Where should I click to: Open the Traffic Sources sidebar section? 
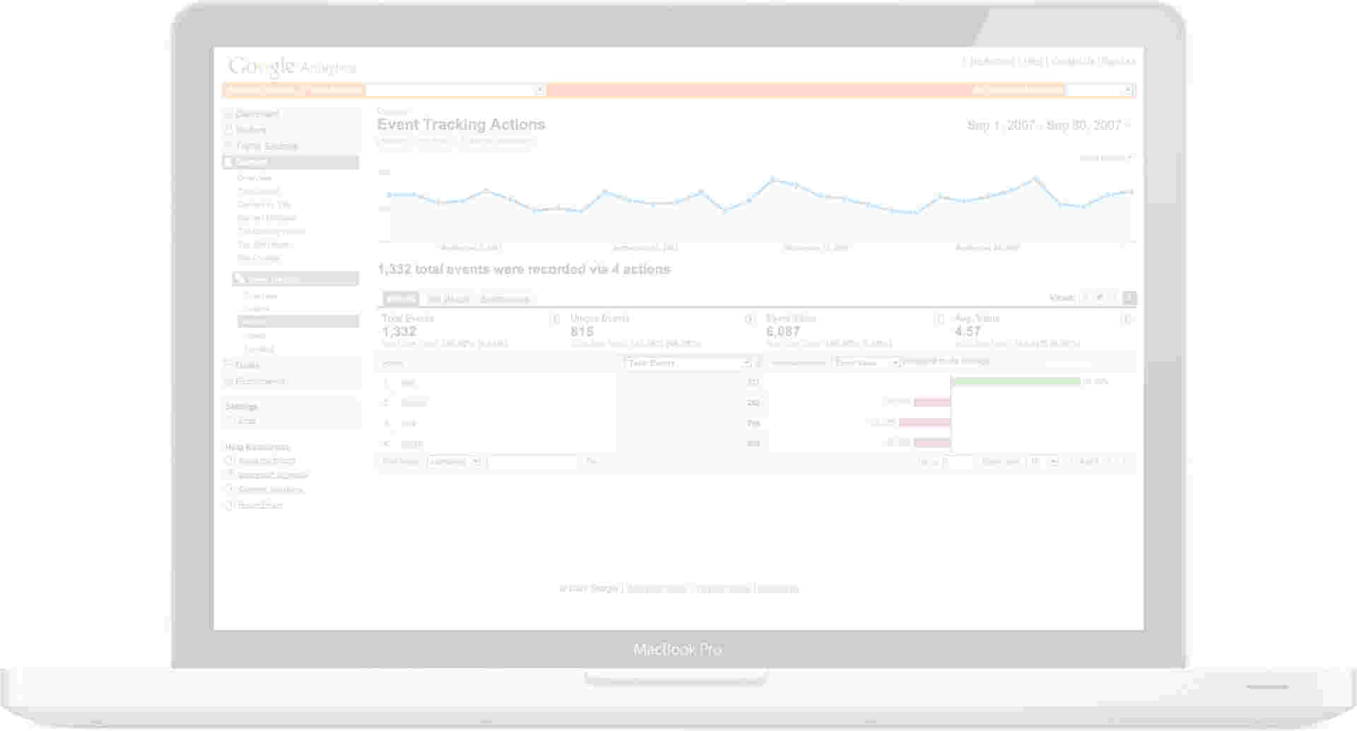point(266,146)
